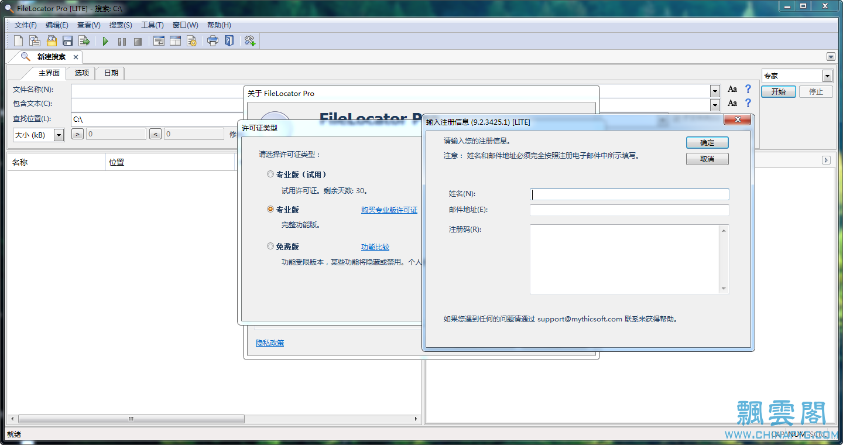Image resolution: width=843 pixels, height=445 pixels.
Task: Click the word wrap window toolbar icon
Action: 159,41
